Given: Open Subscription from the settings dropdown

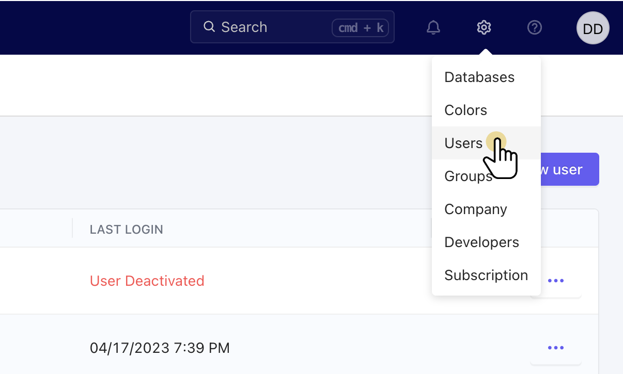Looking at the screenshot, I should 486,275.
